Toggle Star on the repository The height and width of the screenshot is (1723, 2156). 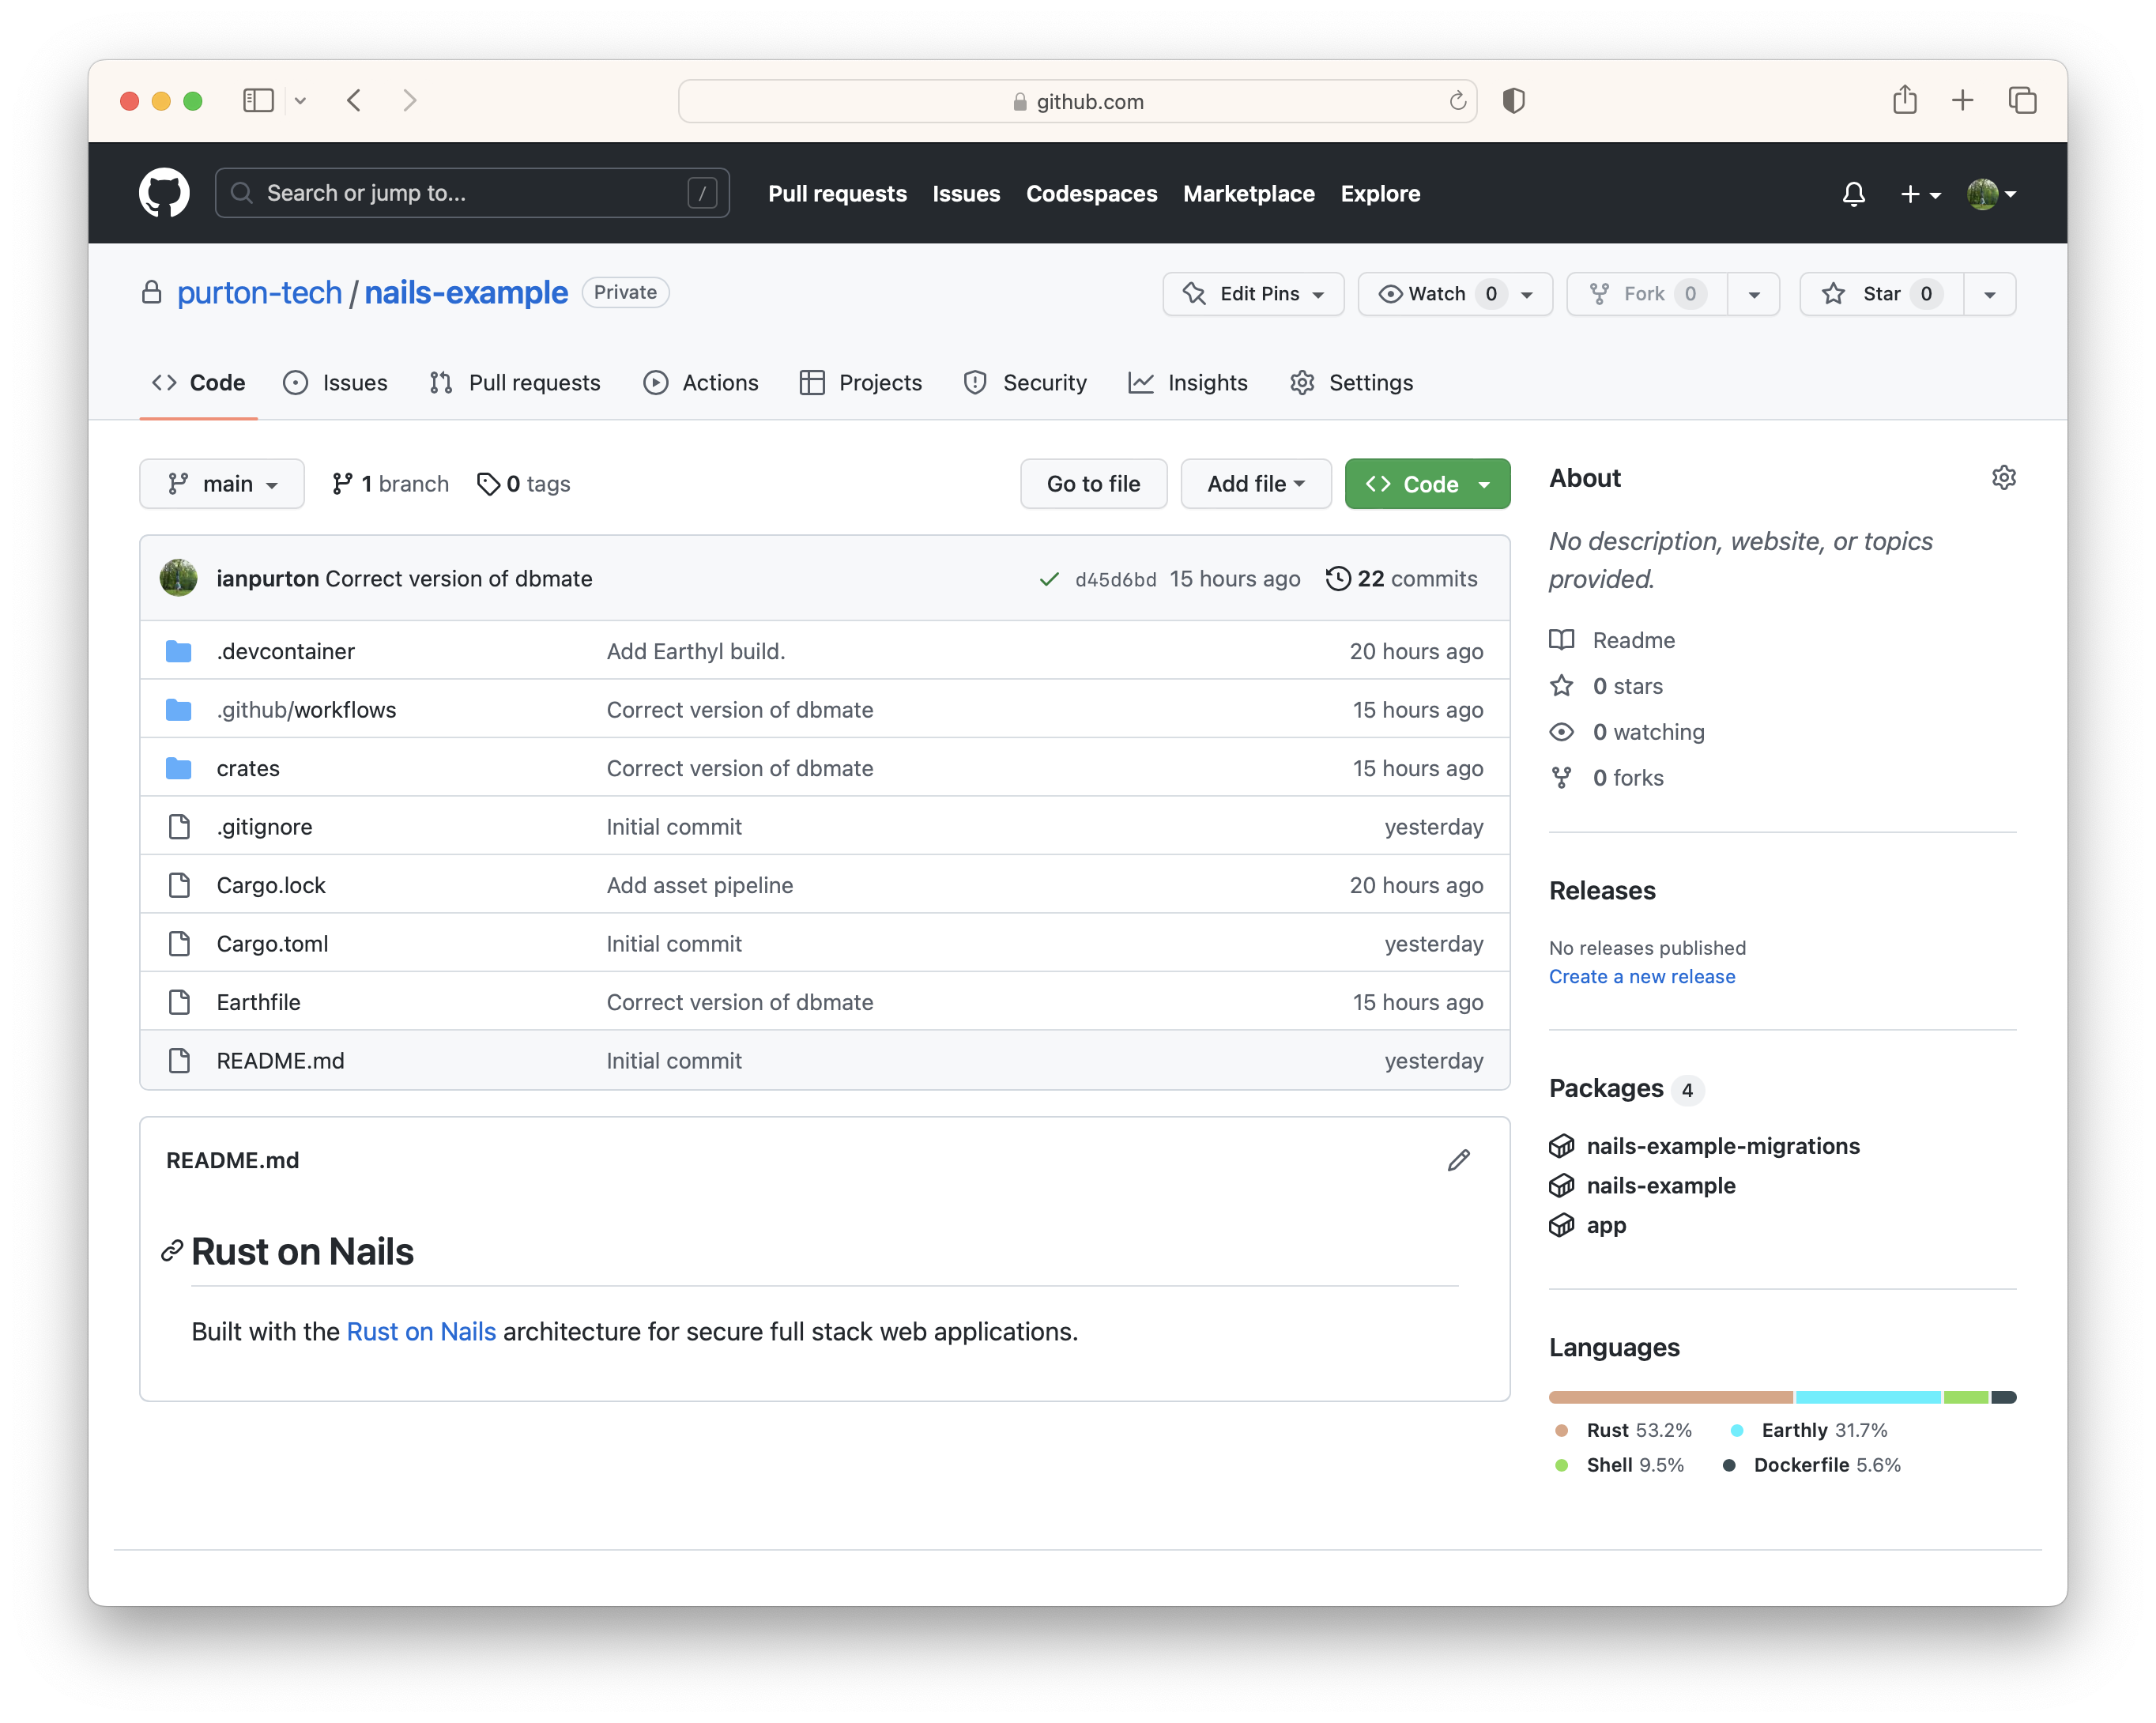point(1881,294)
